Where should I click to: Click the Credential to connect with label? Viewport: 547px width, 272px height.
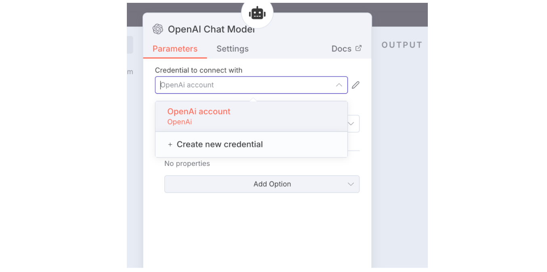[x=199, y=70]
